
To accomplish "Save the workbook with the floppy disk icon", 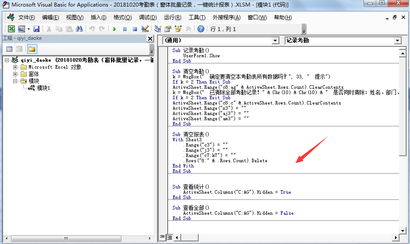I will click(36, 29).
